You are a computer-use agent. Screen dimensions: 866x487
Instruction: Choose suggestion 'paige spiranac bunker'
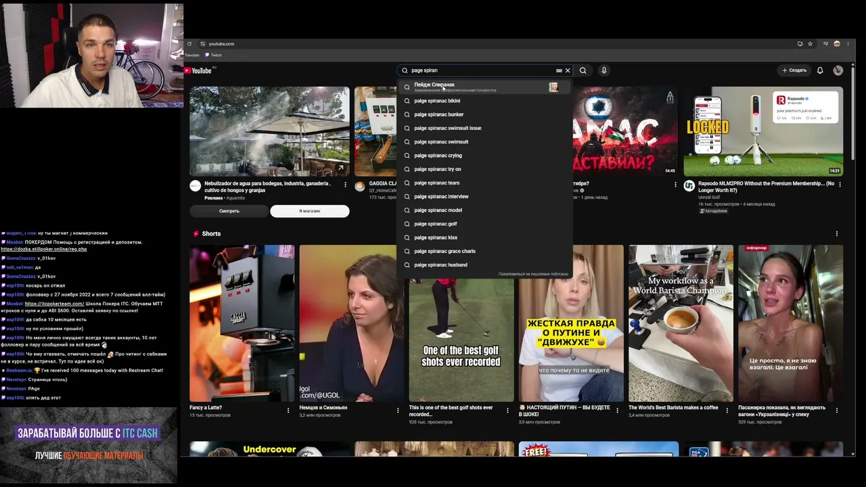click(484, 114)
